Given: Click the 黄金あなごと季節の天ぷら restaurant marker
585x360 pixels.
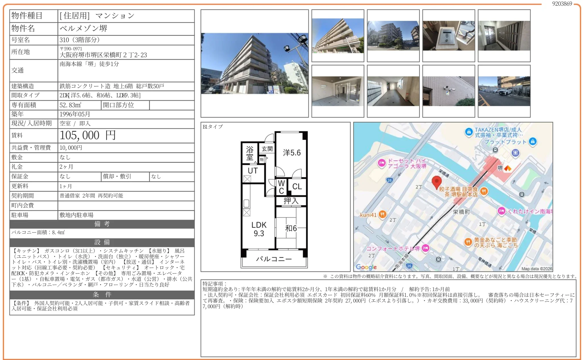Looking at the screenshot, I should click(468, 242).
